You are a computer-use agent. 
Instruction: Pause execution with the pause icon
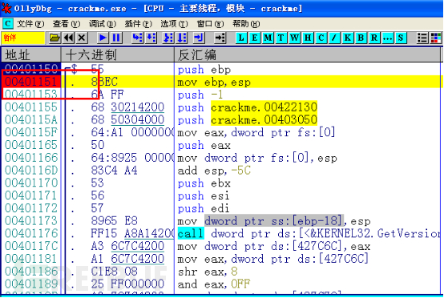tap(116, 38)
